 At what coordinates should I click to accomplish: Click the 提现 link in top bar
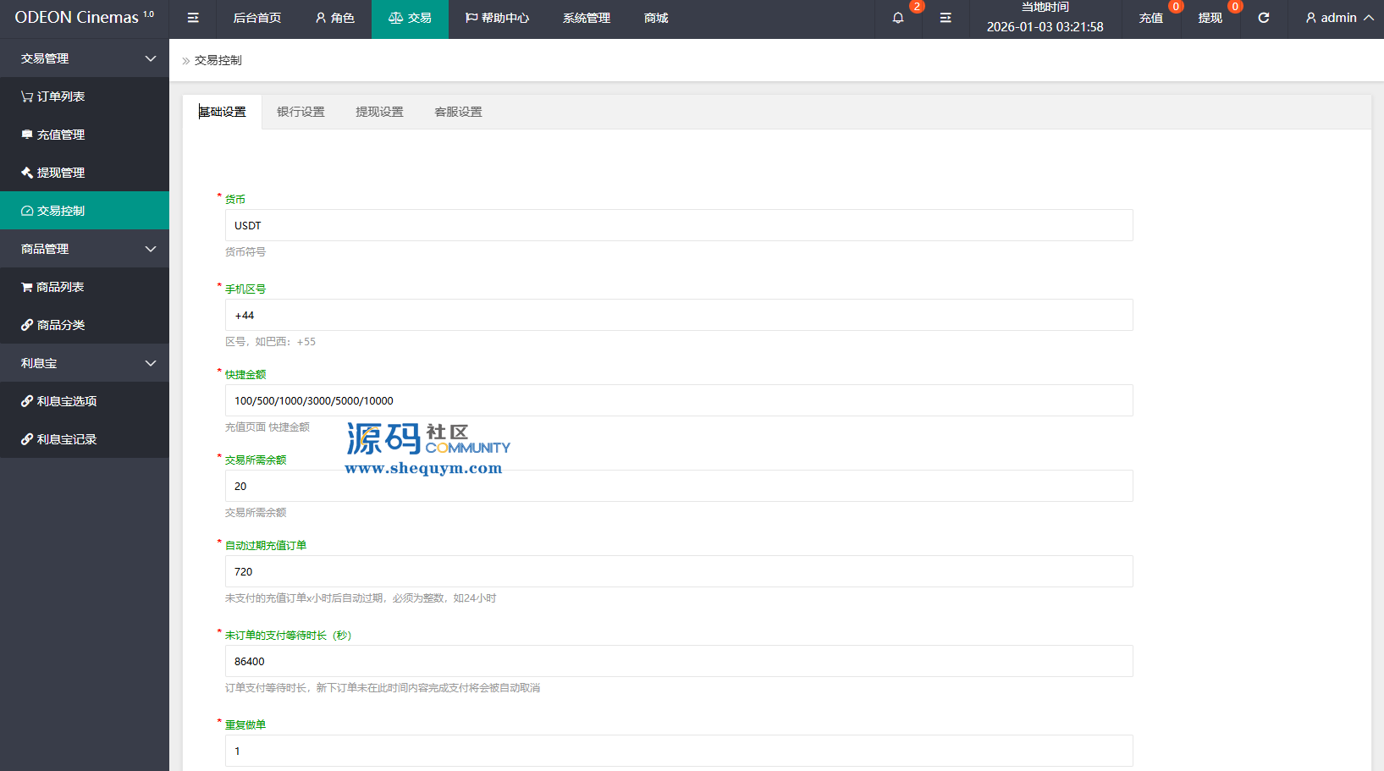click(1210, 18)
